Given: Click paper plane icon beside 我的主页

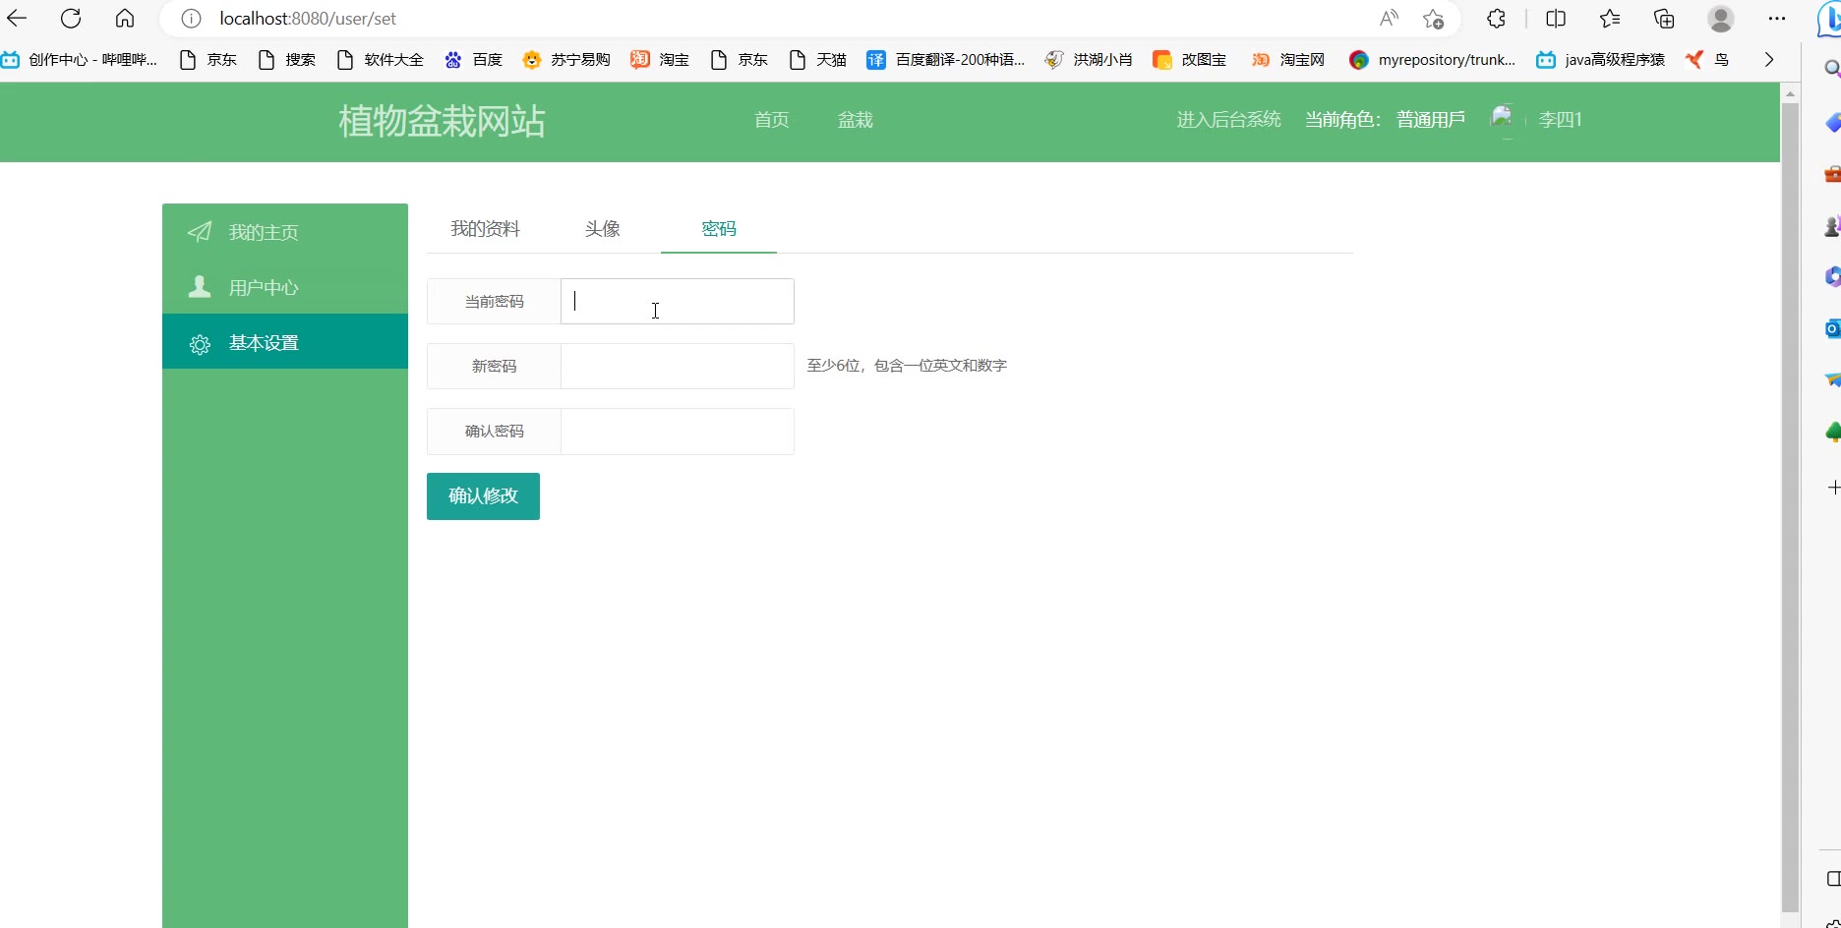Looking at the screenshot, I should (200, 232).
